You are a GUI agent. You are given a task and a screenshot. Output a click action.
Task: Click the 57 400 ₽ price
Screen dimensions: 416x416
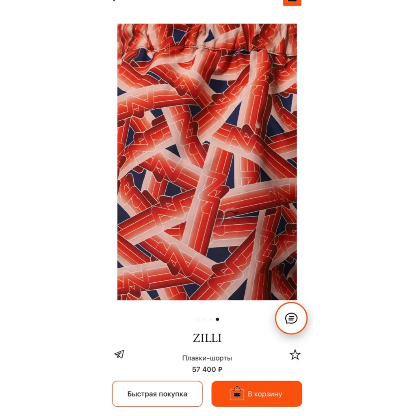click(207, 369)
